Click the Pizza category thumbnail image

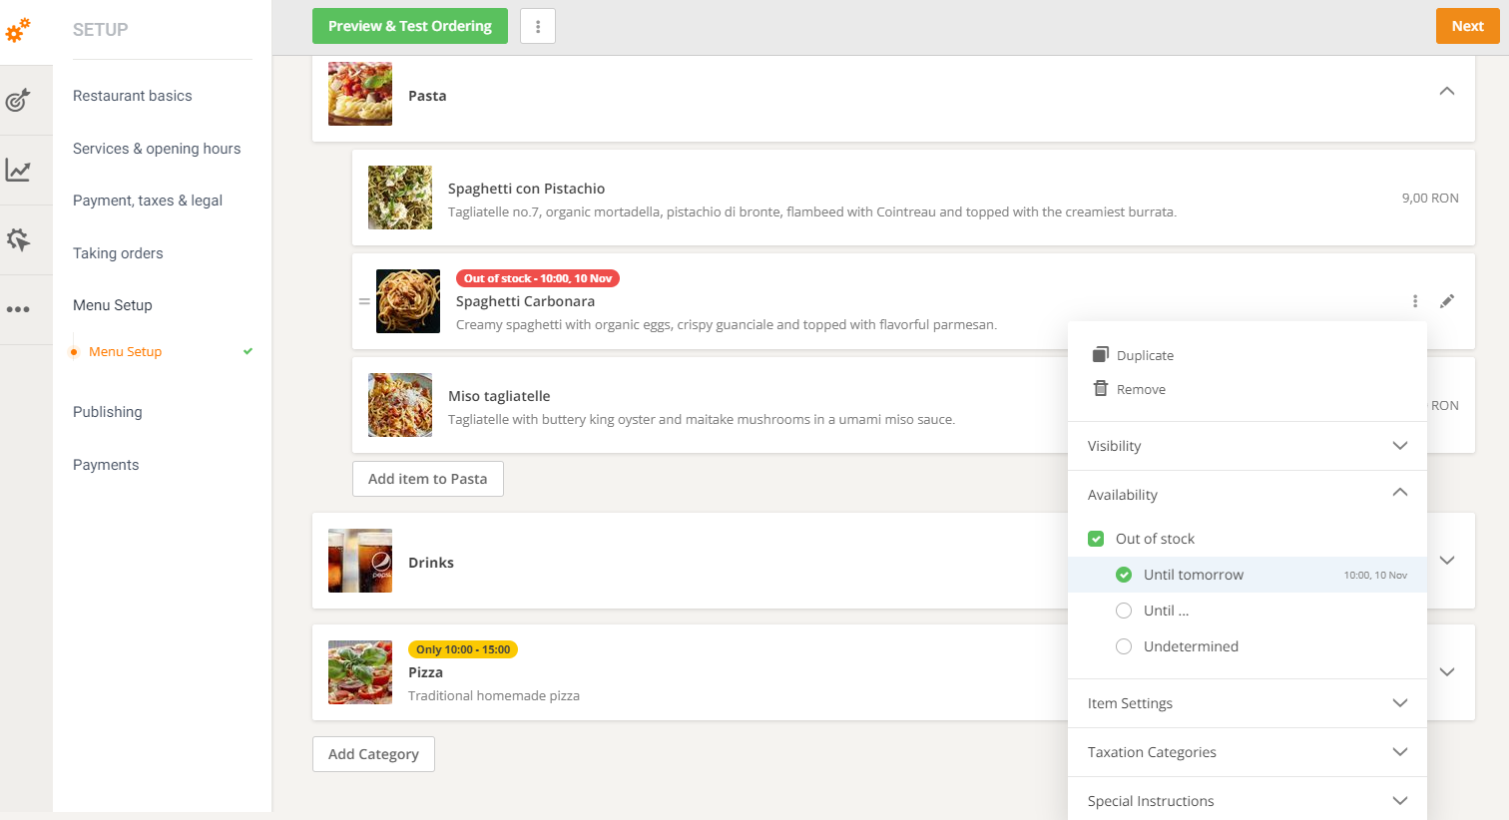[x=360, y=672]
